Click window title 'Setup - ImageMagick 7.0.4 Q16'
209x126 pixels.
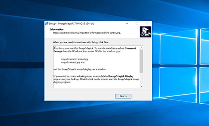click(72, 24)
